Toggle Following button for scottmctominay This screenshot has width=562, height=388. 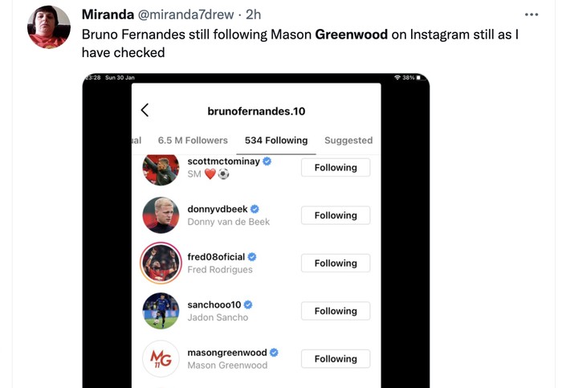pyautogui.click(x=335, y=168)
